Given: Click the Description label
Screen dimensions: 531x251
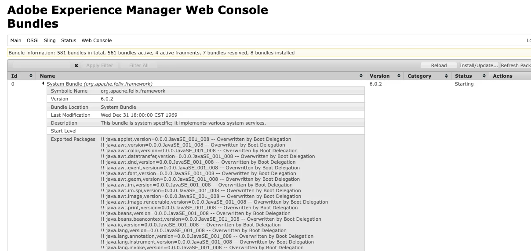Looking at the screenshot, I should point(64,123).
